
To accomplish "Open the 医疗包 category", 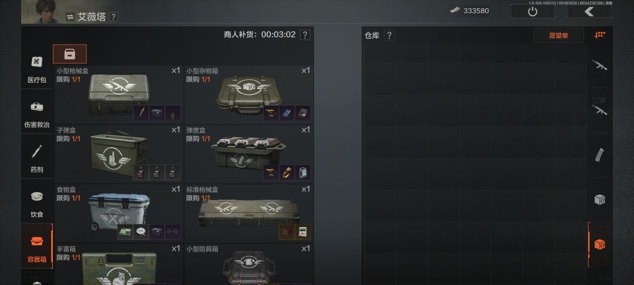I will pyautogui.click(x=37, y=69).
